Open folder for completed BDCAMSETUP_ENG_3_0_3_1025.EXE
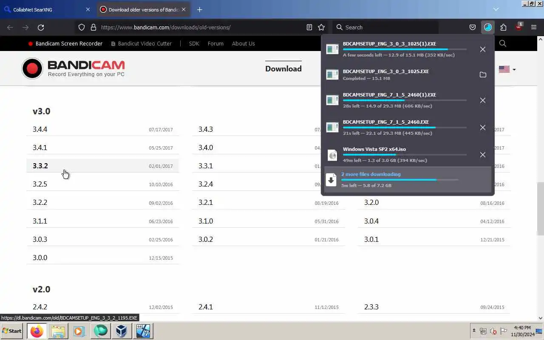Viewport: 544px width, 340px height. [483, 75]
